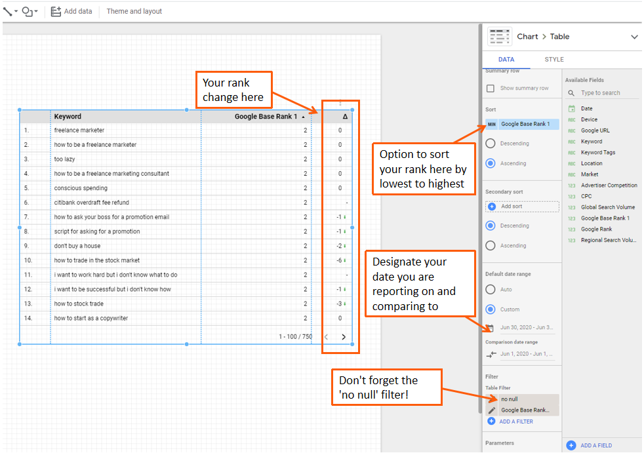This screenshot has width=644, height=455.
Task: Choose Auto default date range
Action: click(x=491, y=289)
